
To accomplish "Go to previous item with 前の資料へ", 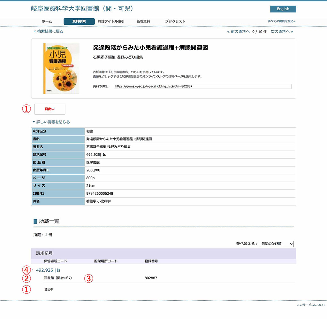I will (x=238, y=32).
